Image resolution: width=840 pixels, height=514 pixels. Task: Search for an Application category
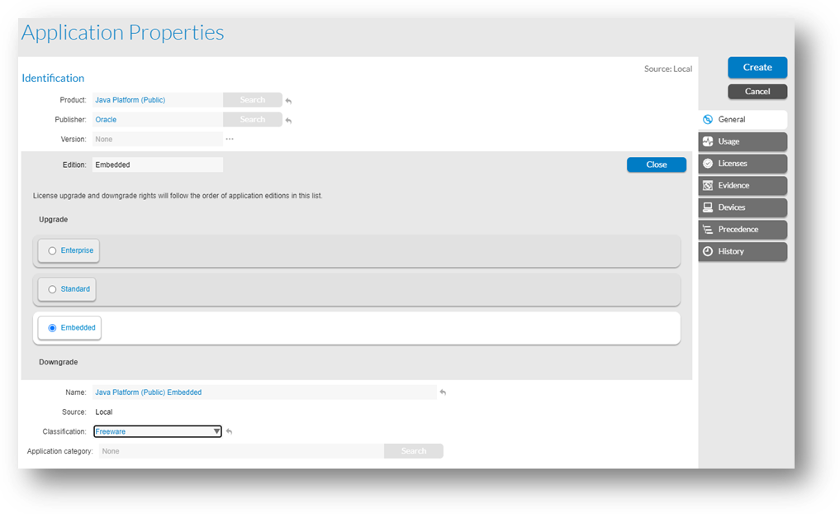pyautogui.click(x=414, y=451)
